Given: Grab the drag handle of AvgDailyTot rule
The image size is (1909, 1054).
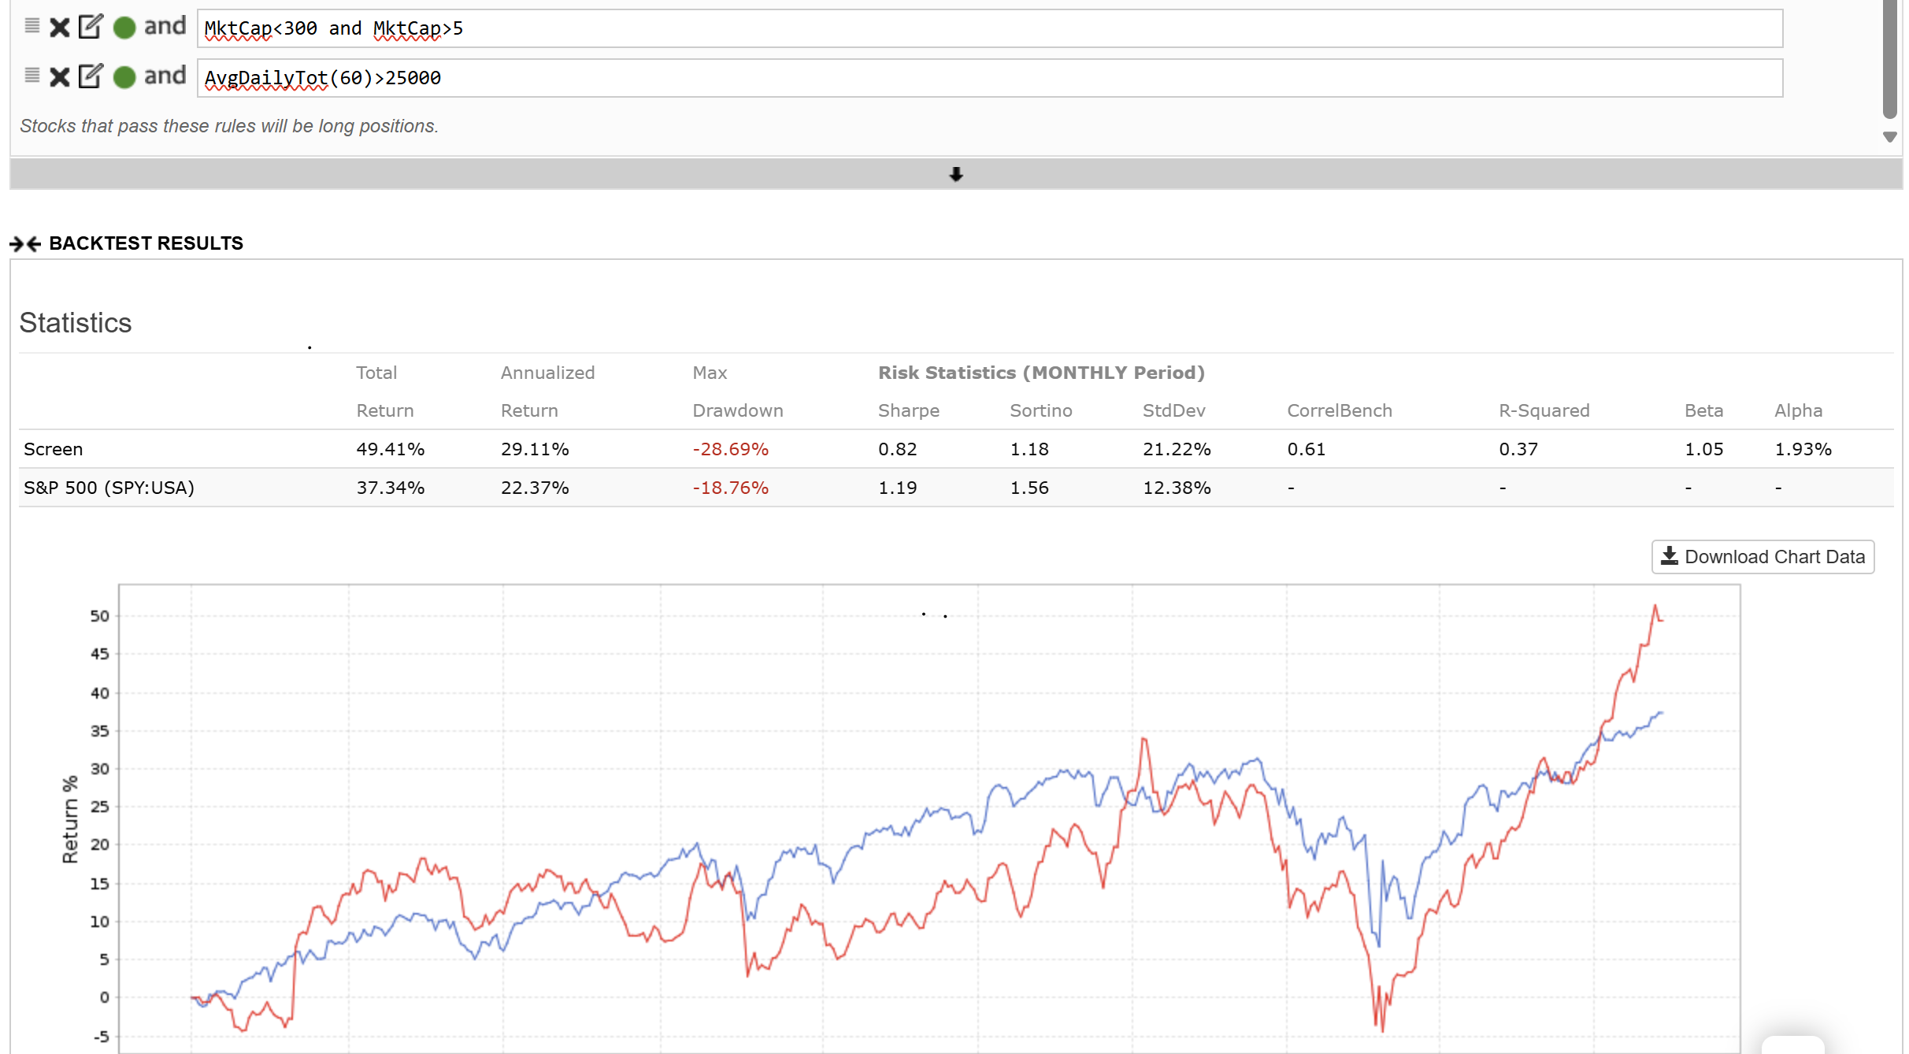Looking at the screenshot, I should click(32, 76).
